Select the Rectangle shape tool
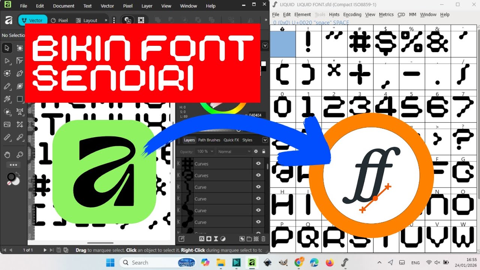480x270 pixels. 20,99
